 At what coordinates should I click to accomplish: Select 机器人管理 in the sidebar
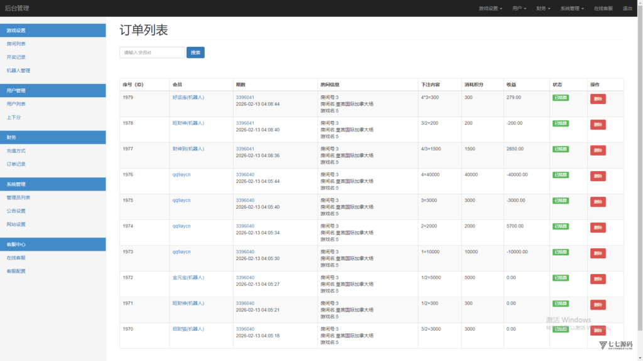pyautogui.click(x=18, y=70)
